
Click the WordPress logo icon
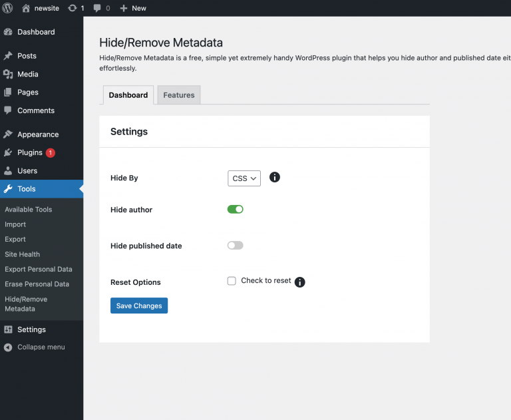tap(7, 8)
